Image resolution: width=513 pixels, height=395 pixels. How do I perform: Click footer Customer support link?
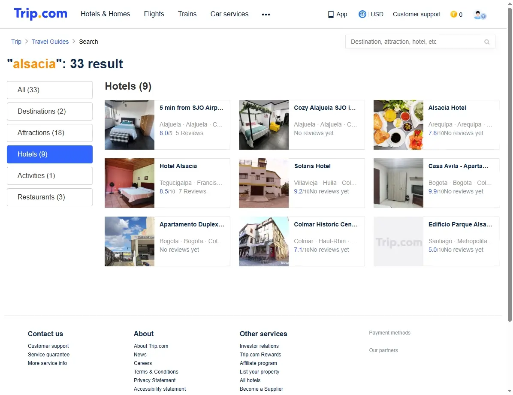pos(48,346)
